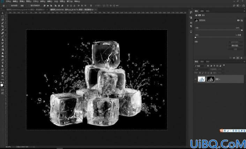Toggle type layer filter in Layers panel

click(x=214, y=66)
